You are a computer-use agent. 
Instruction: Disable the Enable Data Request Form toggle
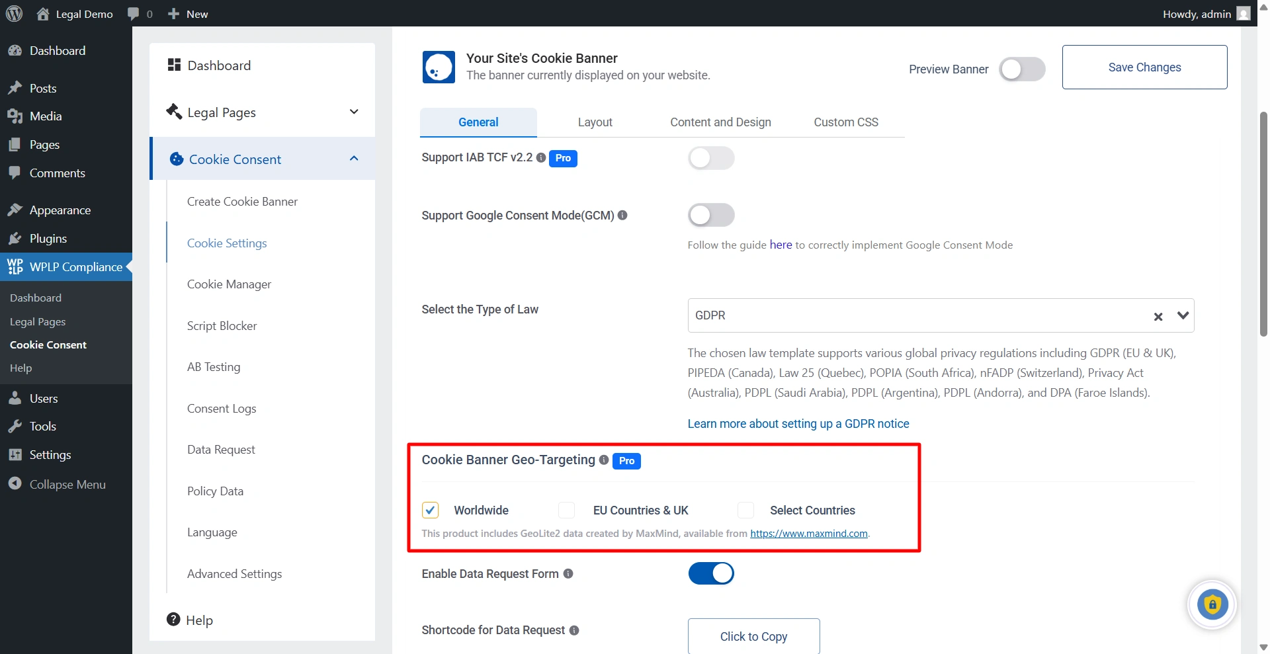tap(711, 574)
